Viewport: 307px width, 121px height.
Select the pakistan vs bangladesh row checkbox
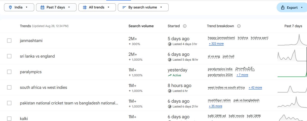click(x=9, y=103)
